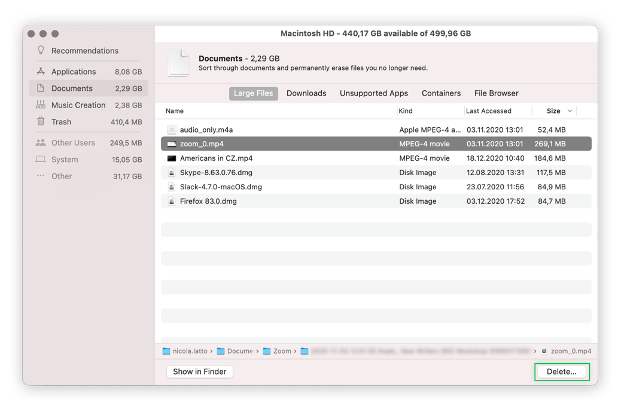Screen dimensions: 621x411
Task: Select the Unsupported Apps tab
Action: (x=373, y=93)
